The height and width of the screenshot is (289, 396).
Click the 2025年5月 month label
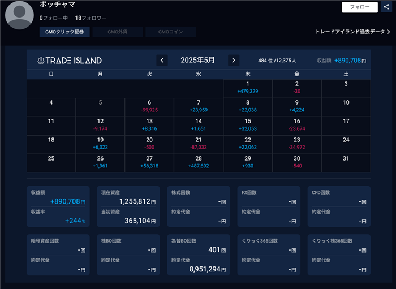[197, 60]
